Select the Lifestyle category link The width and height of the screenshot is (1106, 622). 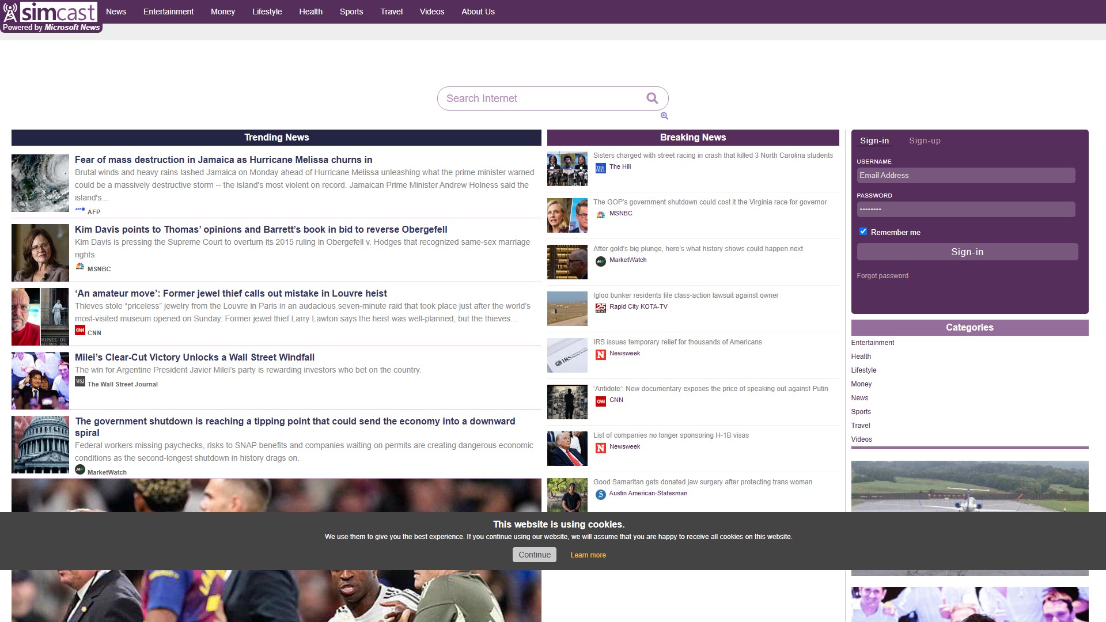pos(863,370)
